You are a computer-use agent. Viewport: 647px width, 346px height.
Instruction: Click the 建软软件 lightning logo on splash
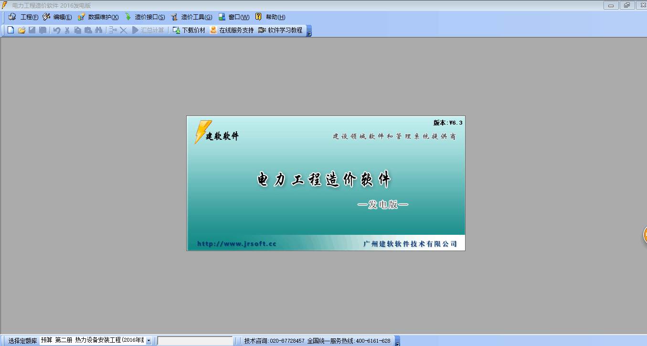(x=216, y=132)
